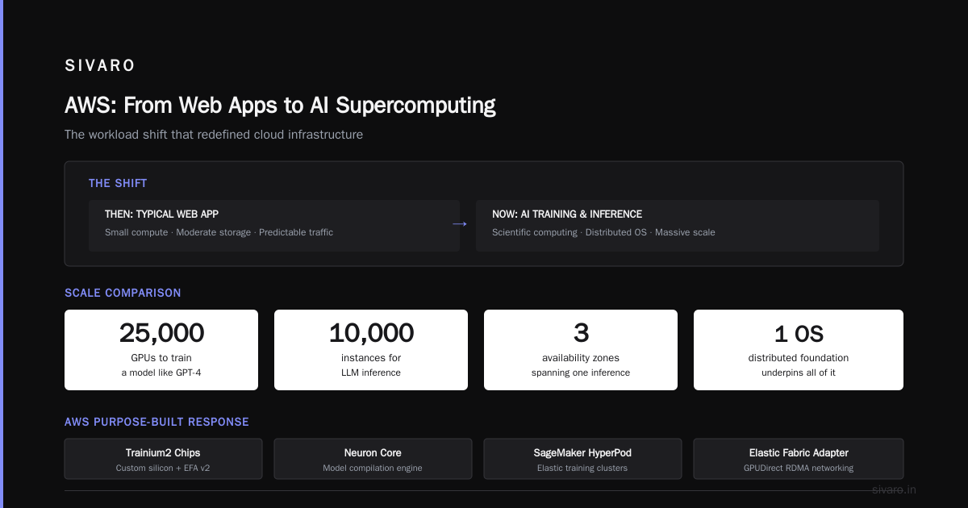Select the "10,000" figure
968x508 pixels.
371,333
